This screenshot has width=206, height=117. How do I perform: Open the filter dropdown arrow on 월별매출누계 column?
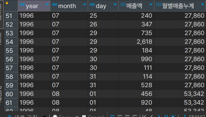pyautogui.click(x=203, y=5)
